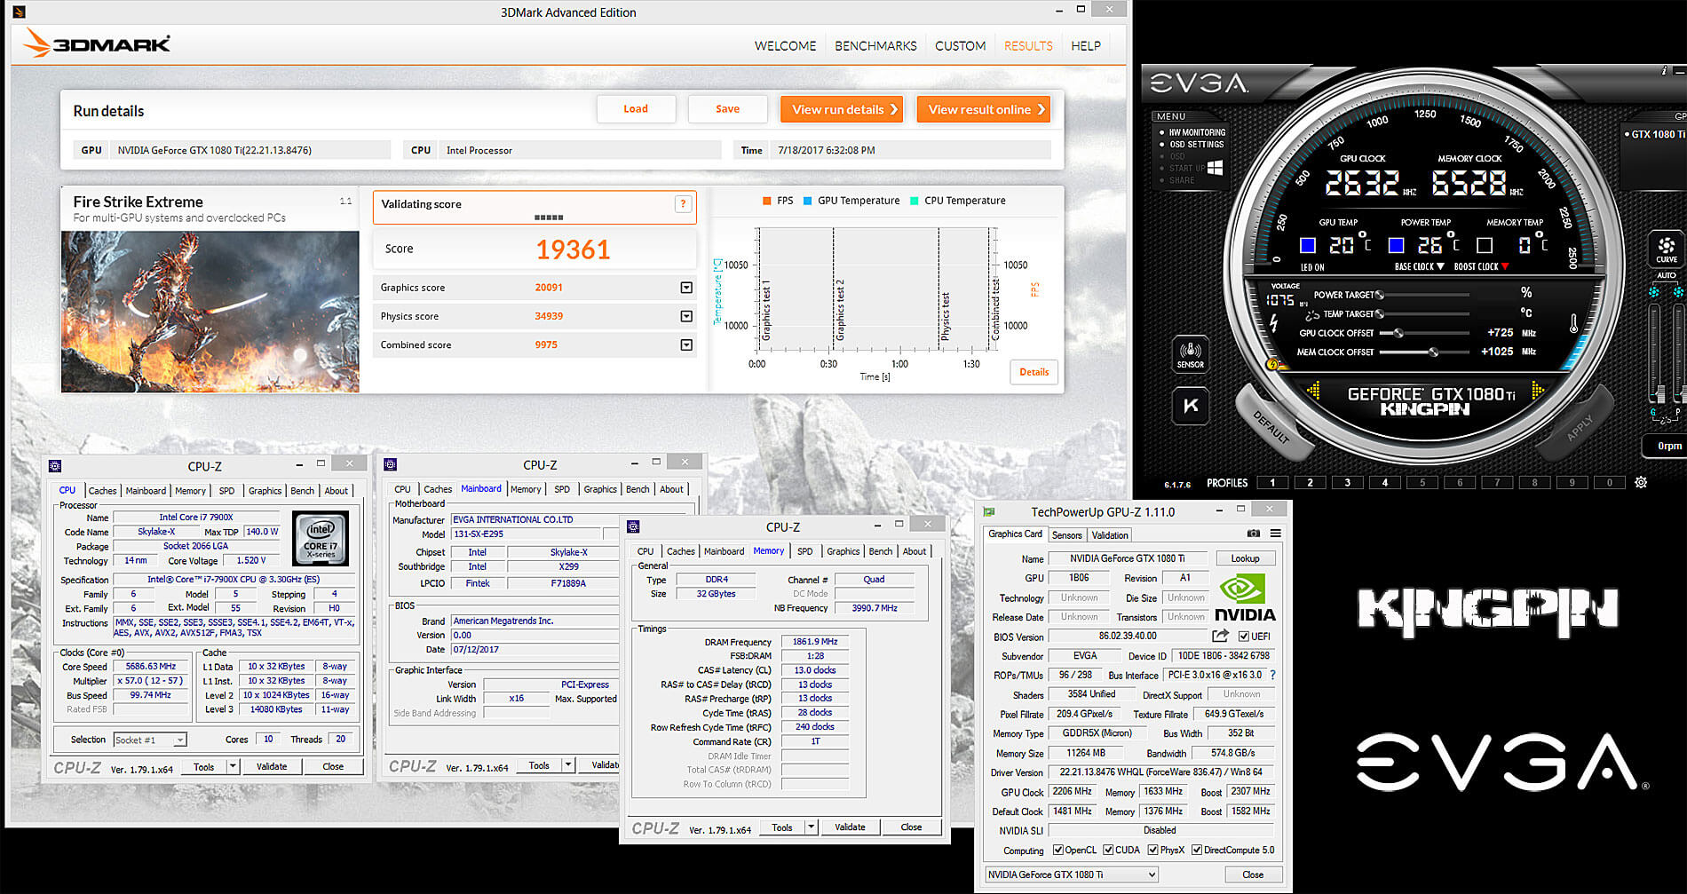Viewport: 1687px width, 894px height.
Task: Toggle the GPU temp LED blue square
Action: click(x=1307, y=245)
